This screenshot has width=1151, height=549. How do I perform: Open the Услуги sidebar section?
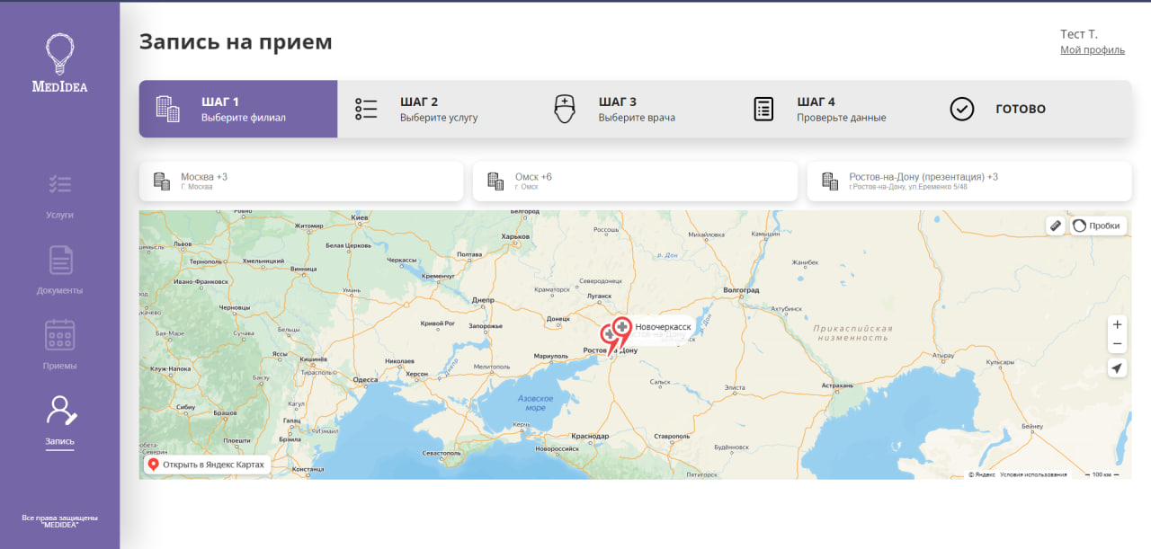(x=59, y=195)
